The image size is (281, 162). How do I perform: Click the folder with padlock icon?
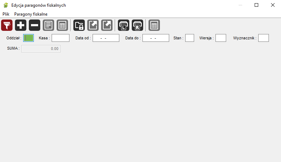tap(79, 25)
